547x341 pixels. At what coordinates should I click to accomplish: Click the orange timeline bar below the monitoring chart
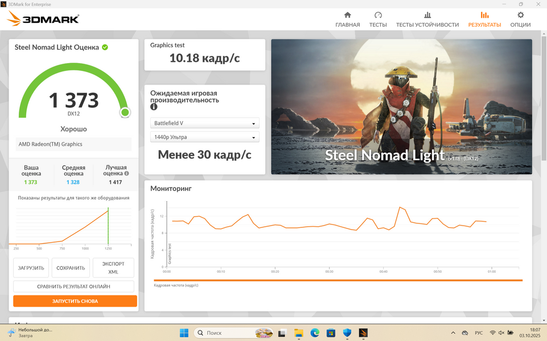click(x=338, y=280)
